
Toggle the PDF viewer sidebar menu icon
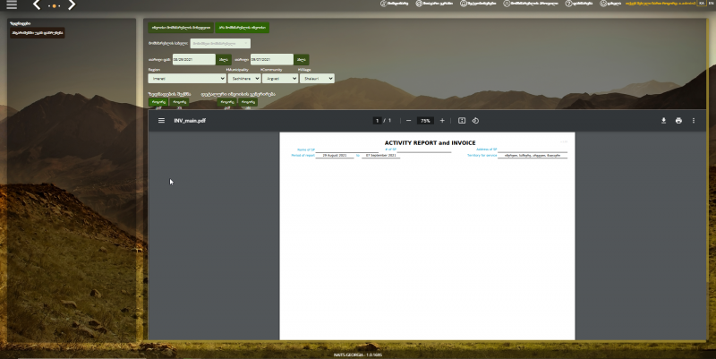[x=161, y=121]
